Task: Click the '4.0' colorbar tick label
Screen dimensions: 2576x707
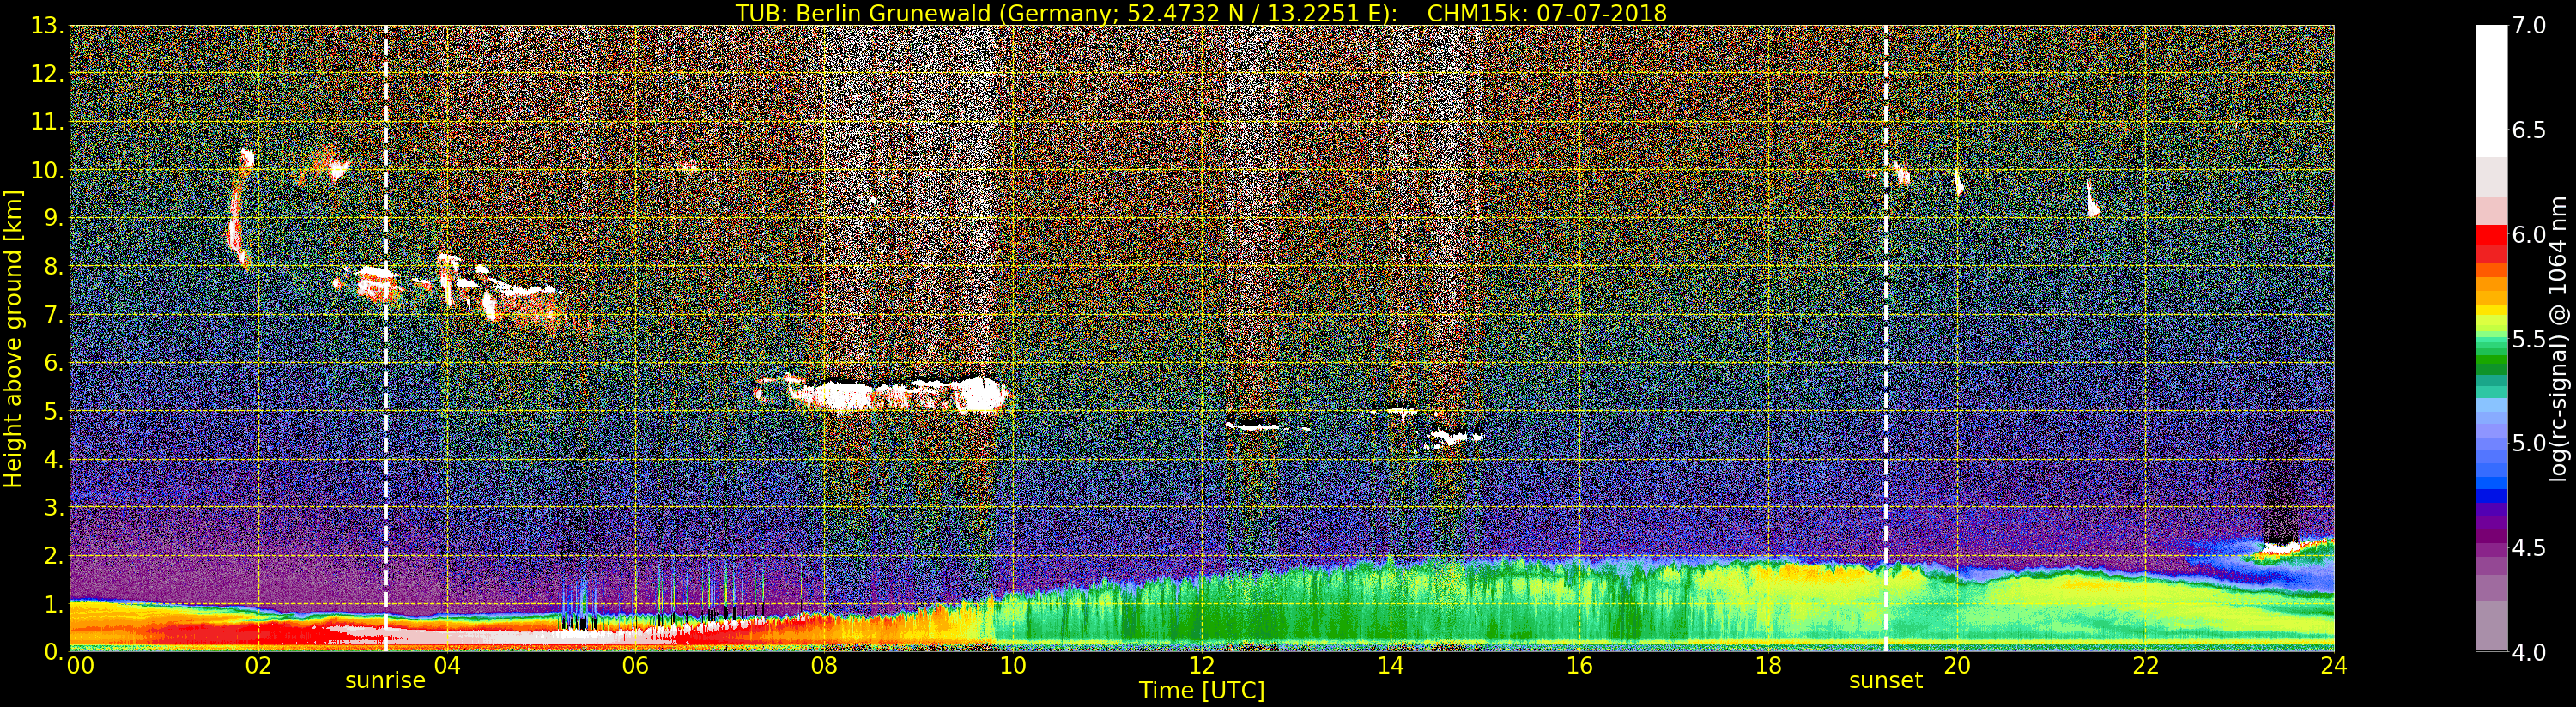Action: click(2529, 652)
